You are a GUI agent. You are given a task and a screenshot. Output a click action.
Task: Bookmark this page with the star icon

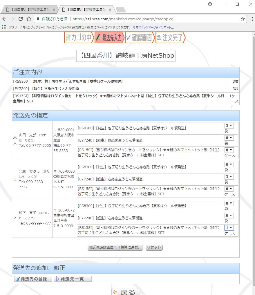243,19
